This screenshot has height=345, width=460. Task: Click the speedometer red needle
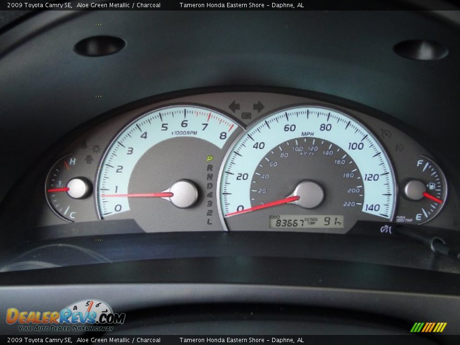click(263, 207)
